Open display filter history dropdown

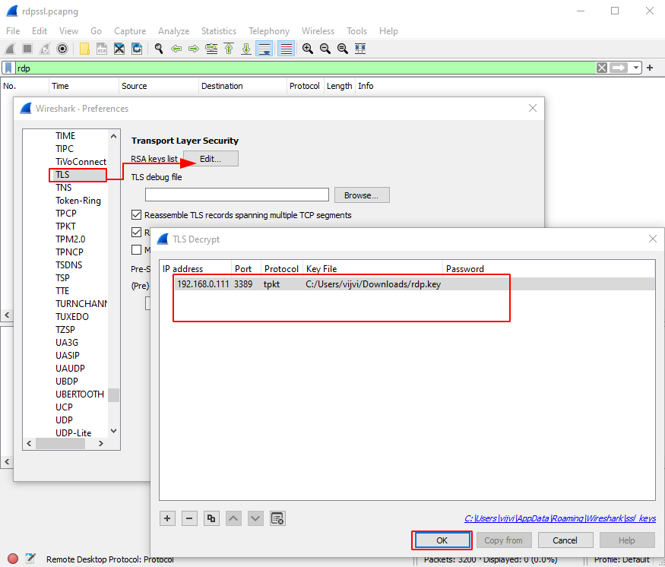point(635,68)
